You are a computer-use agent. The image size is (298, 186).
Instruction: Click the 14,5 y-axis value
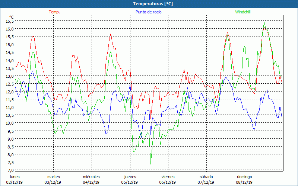[x=10, y=52]
